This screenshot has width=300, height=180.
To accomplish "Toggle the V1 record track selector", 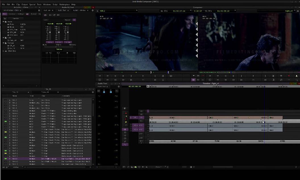I will click(x=141, y=117).
